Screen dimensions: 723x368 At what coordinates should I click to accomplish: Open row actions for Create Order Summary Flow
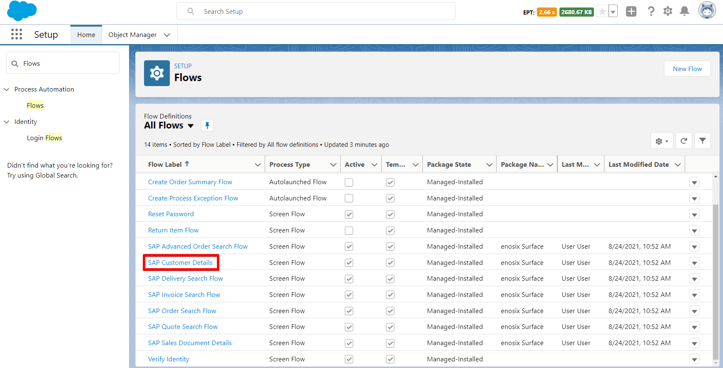point(694,182)
